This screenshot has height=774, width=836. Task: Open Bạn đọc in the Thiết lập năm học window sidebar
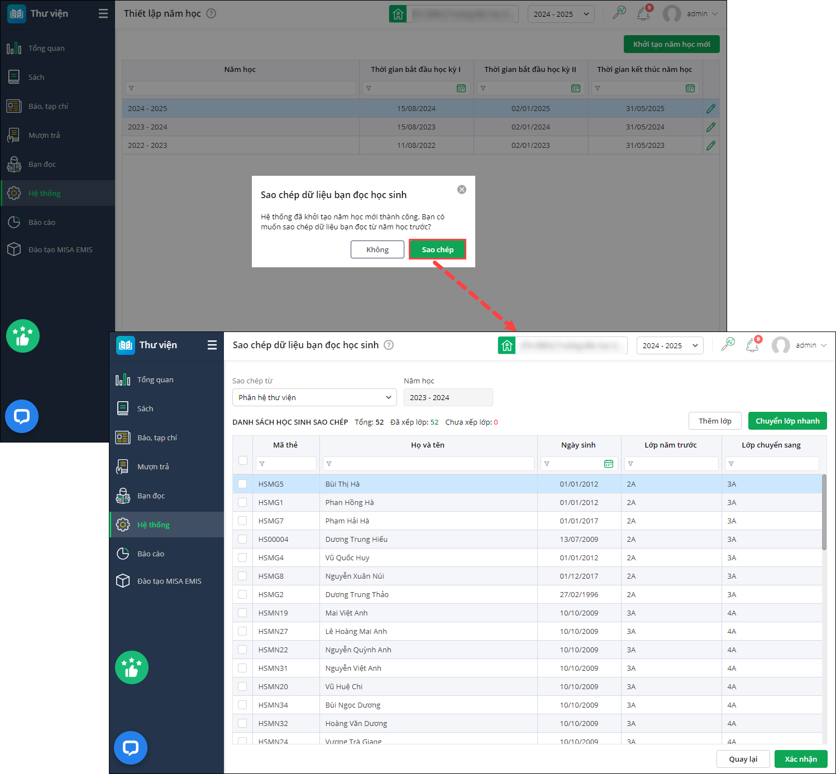click(58, 164)
